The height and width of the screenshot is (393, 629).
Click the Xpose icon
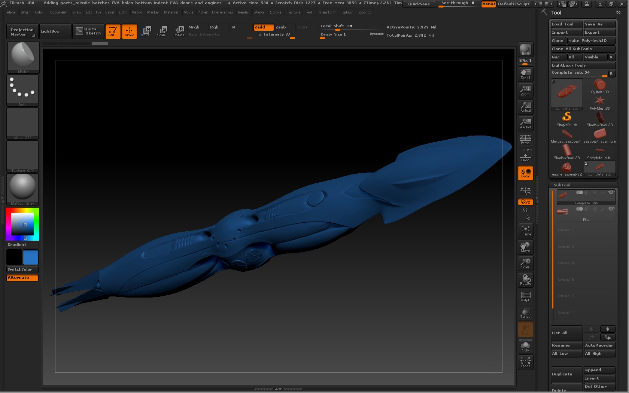click(525, 362)
